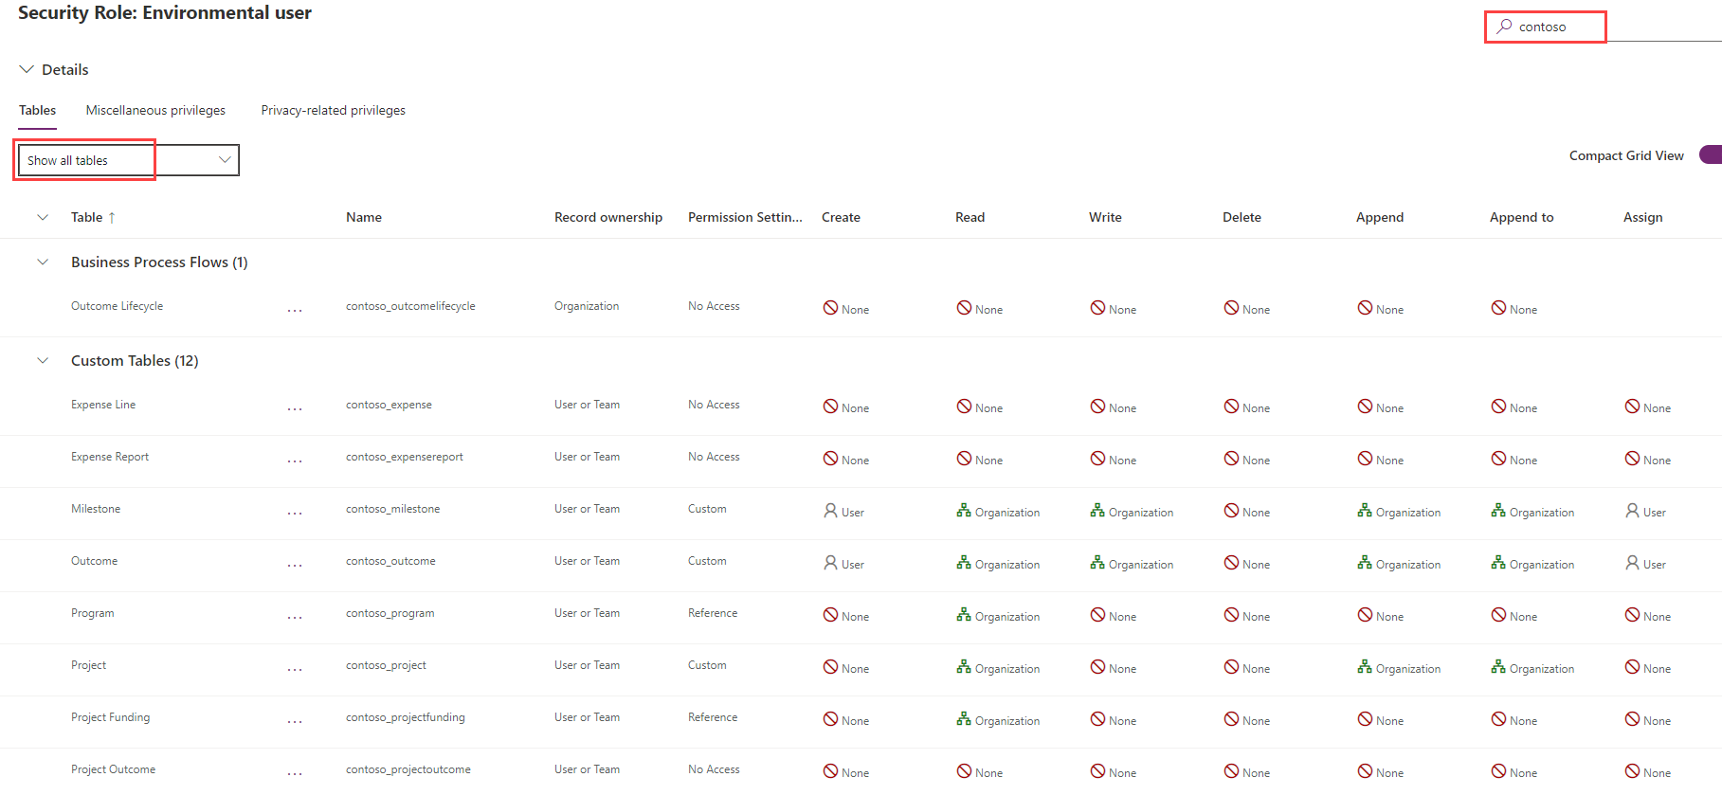Change Milestone Delete privilege (None)
This screenshot has width=1722, height=795.
[x=1246, y=512]
